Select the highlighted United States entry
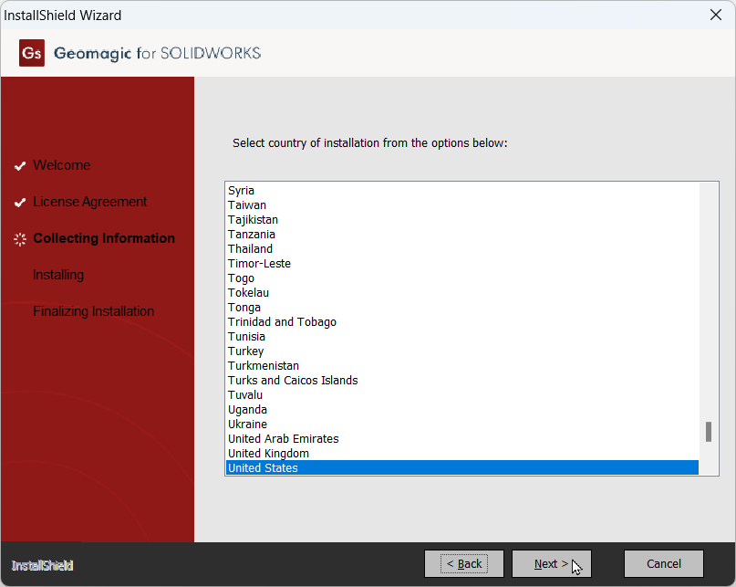736x587 pixels. [461, 467]
